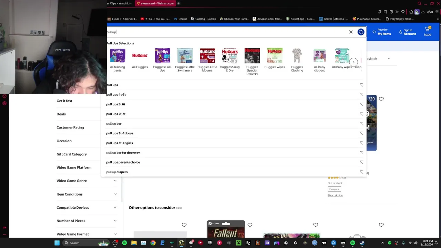Open the AI assistant icon in browser toolbar
The image size is (441, 248).
point(430,12)
